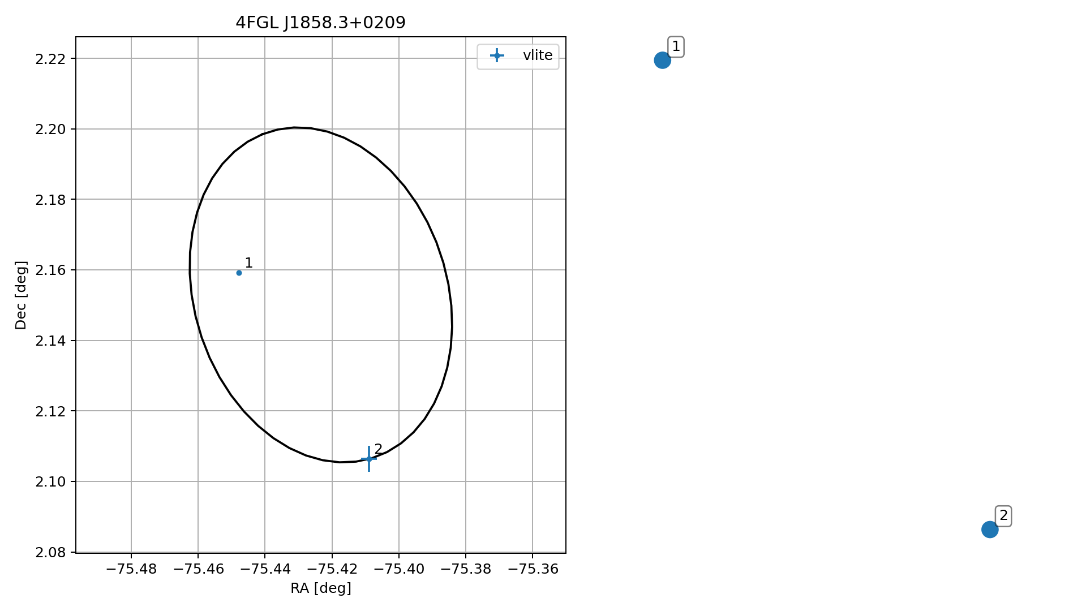1086x611 pixels.
Task: Click the 2.20 tick on Dec axis
Action: pyautogui.click(x=51, y=129)
